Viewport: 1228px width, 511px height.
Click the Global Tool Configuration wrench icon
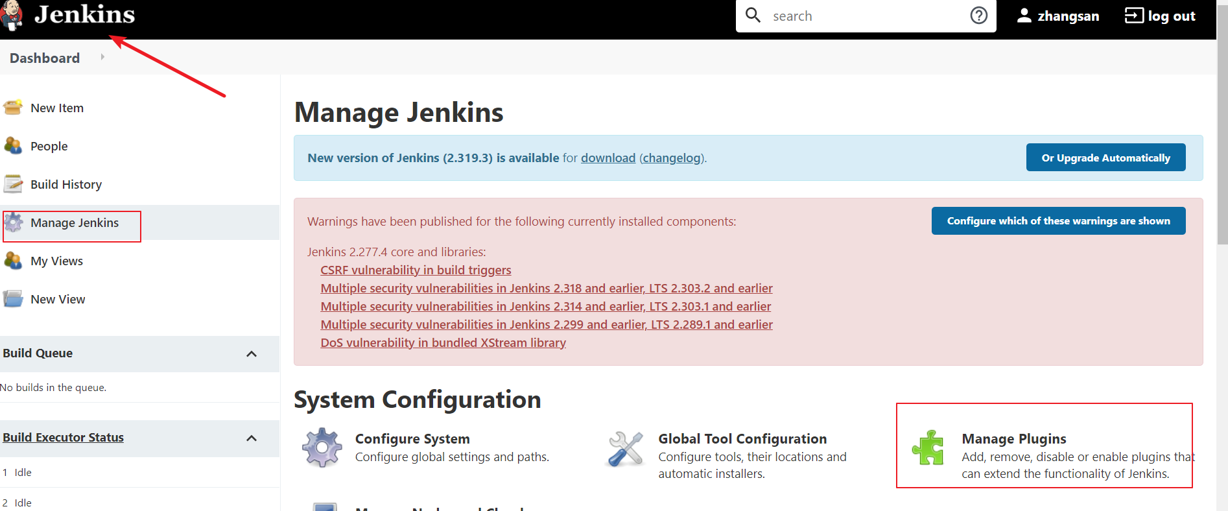point(626,448)
